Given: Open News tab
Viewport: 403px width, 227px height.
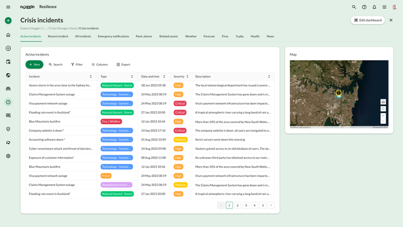Looking at the screenshot, I should click(270, 37).
